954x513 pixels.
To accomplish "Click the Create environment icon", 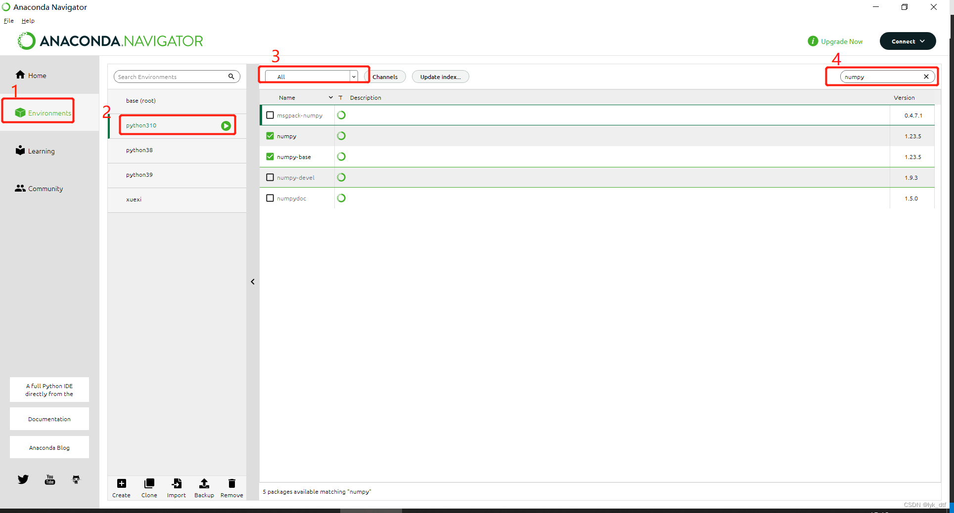I will (x=121, y=483).
